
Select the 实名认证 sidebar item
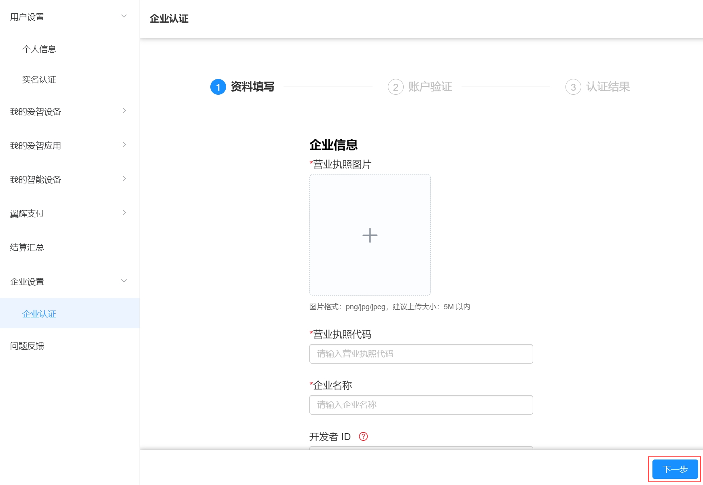click(39, 80)
